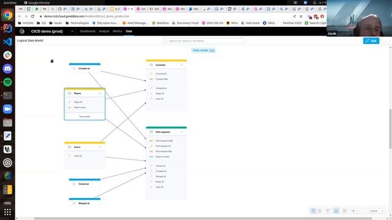
Task: Open Spotify from the dock
Action: (x=7, y=82)
